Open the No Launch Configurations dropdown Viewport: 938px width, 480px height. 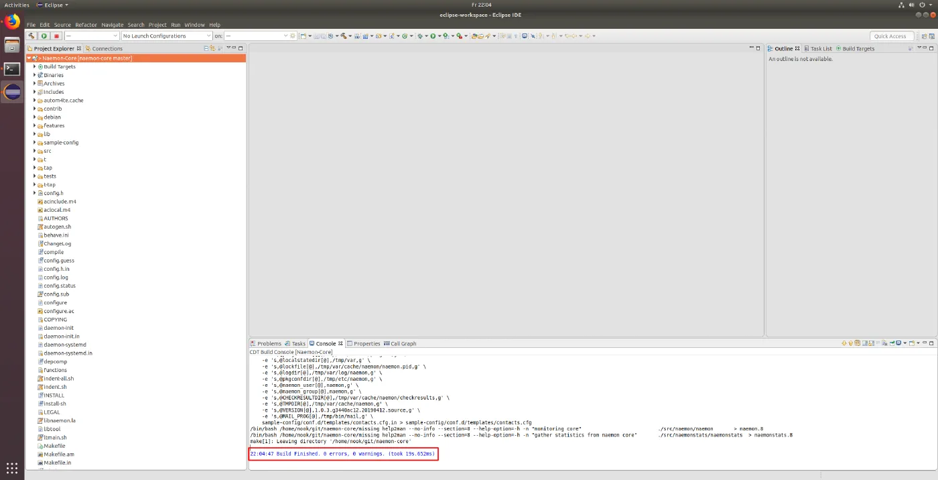click(x=167, y=36)
